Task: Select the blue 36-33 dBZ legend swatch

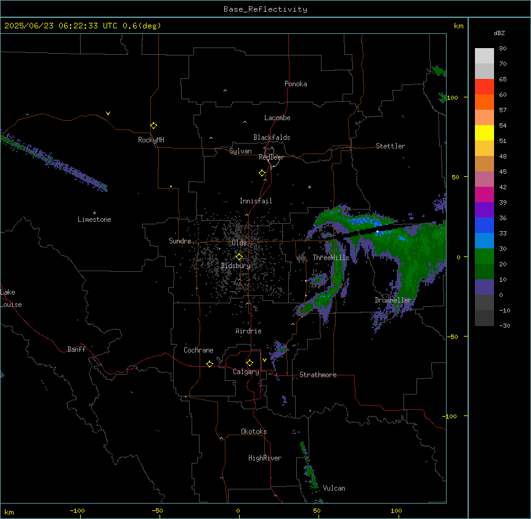Action: click(x=484, y=225)
